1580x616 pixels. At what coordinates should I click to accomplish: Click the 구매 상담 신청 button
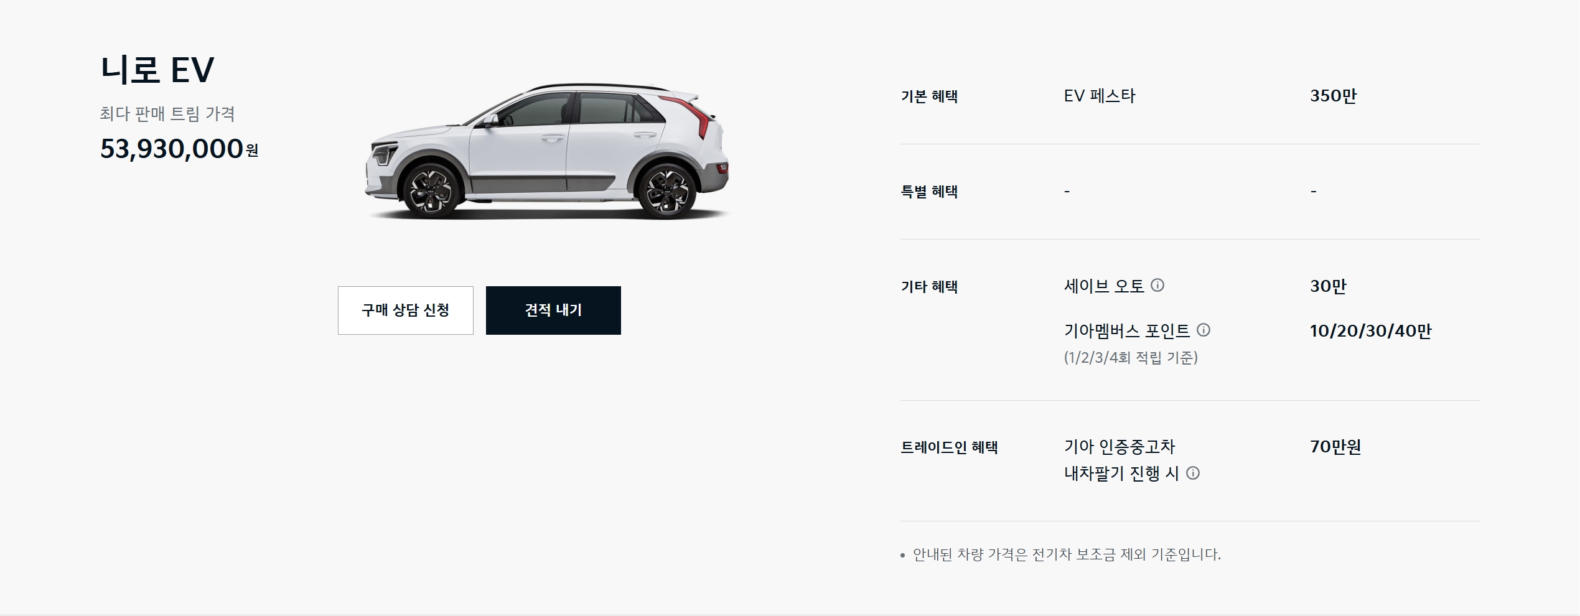point(406,310)
